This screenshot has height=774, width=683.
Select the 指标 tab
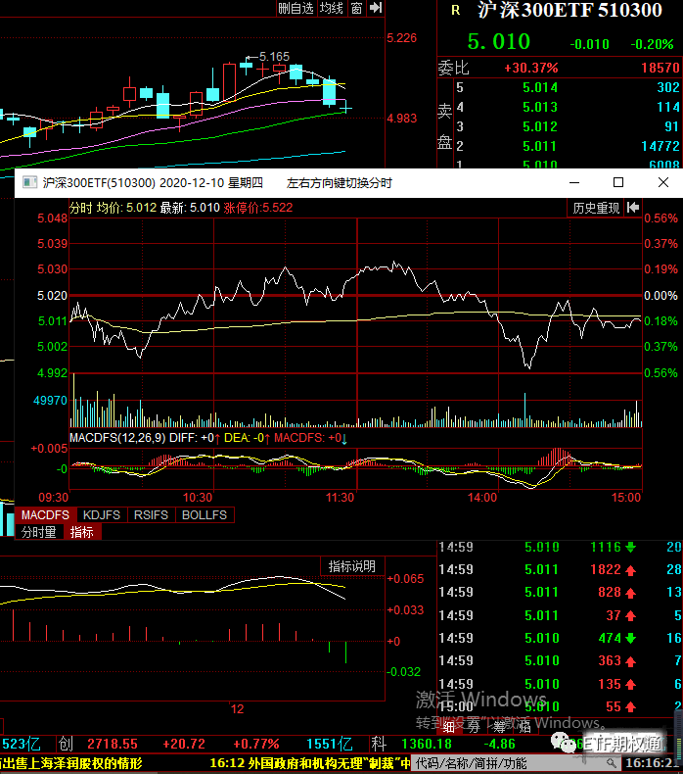82,532
